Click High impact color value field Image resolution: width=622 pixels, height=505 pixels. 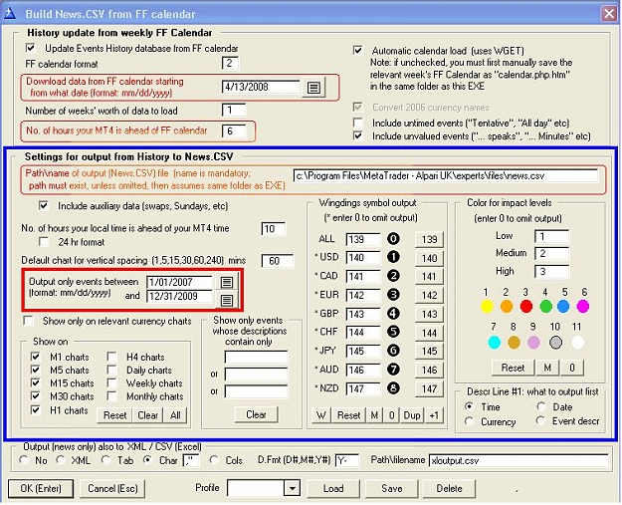551,272
